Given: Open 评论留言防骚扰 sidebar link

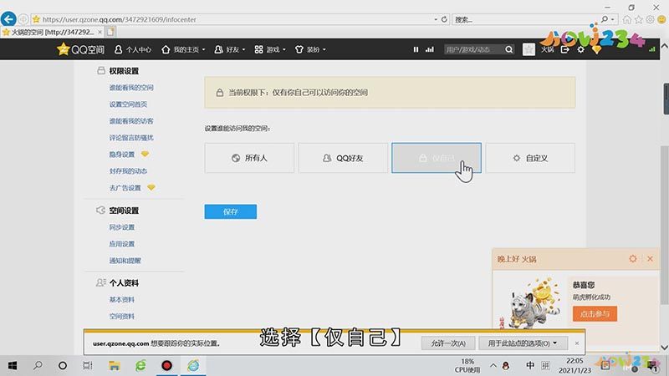Looking at the screenshot, I should pyautogui.click(x=131, y=138).
